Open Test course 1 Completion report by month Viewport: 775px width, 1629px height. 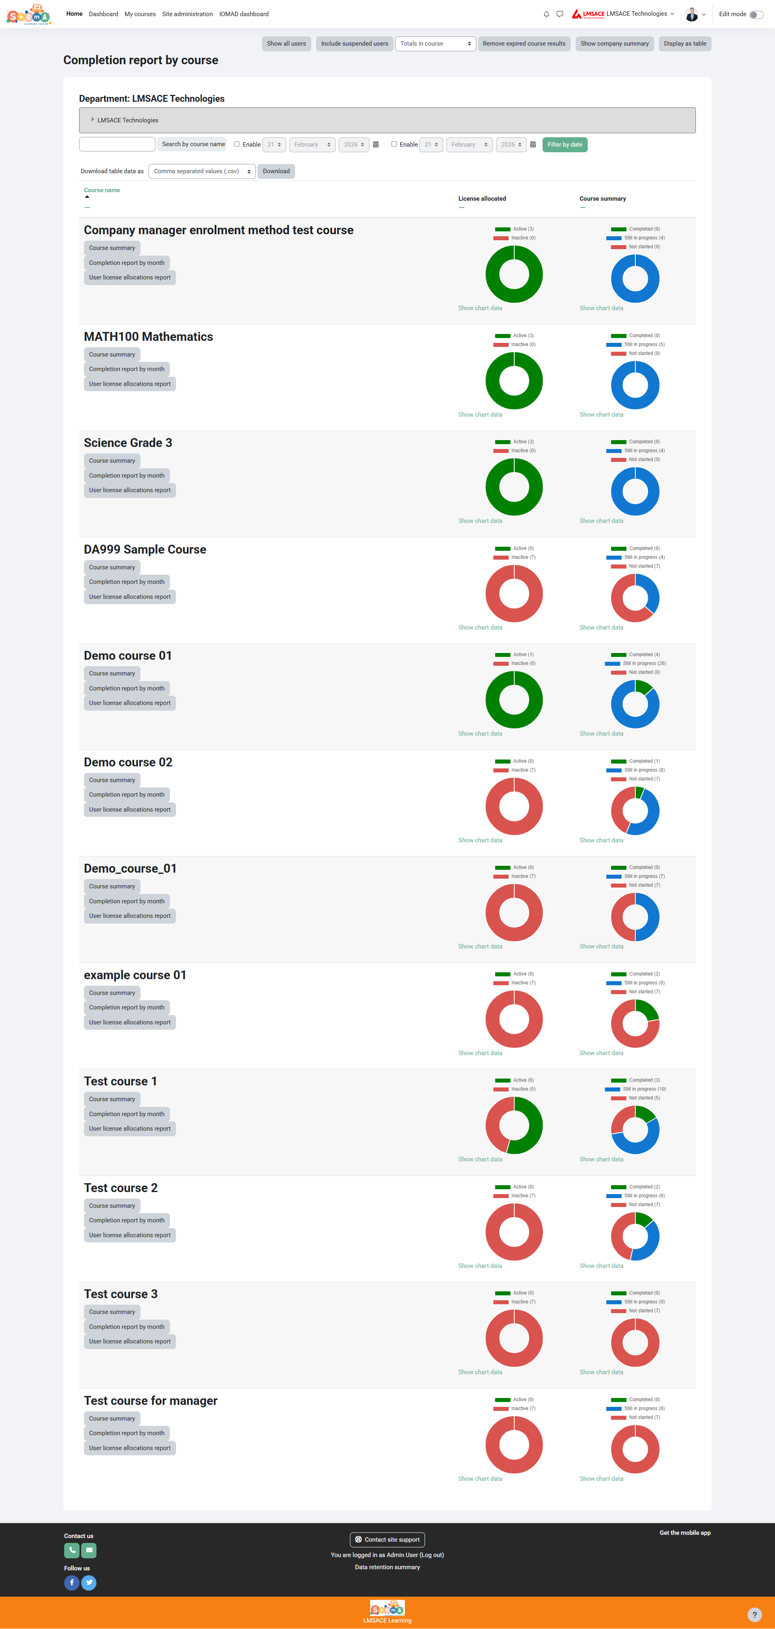click(126, 1114)
